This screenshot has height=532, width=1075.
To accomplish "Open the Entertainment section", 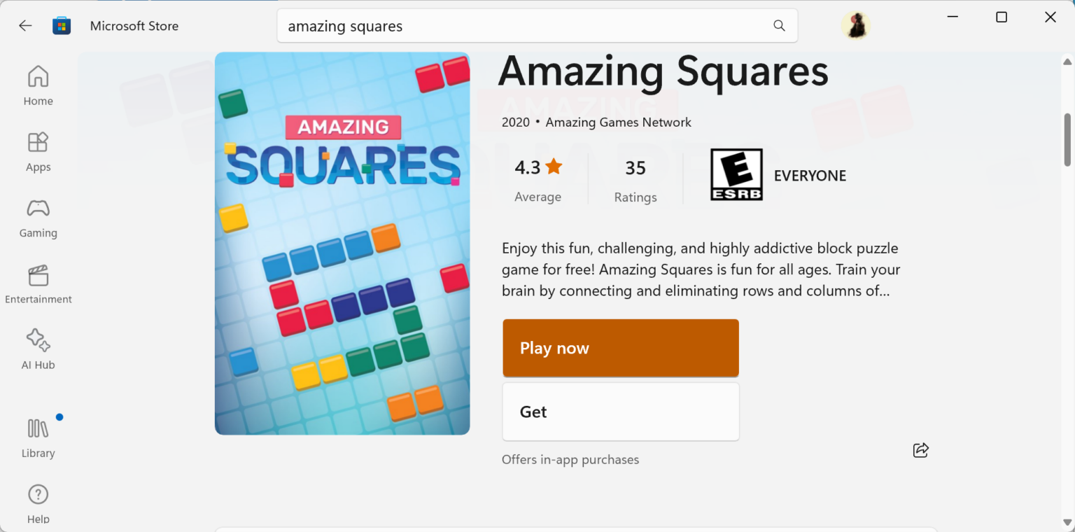I will tap(38, 283).
